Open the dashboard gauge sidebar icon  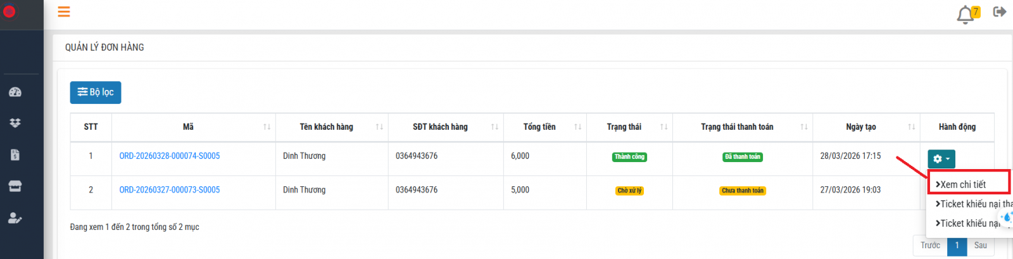tap(15, 92)
